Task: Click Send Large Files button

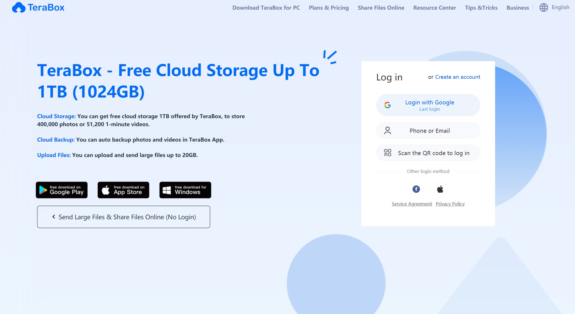Action: (123, 216)
